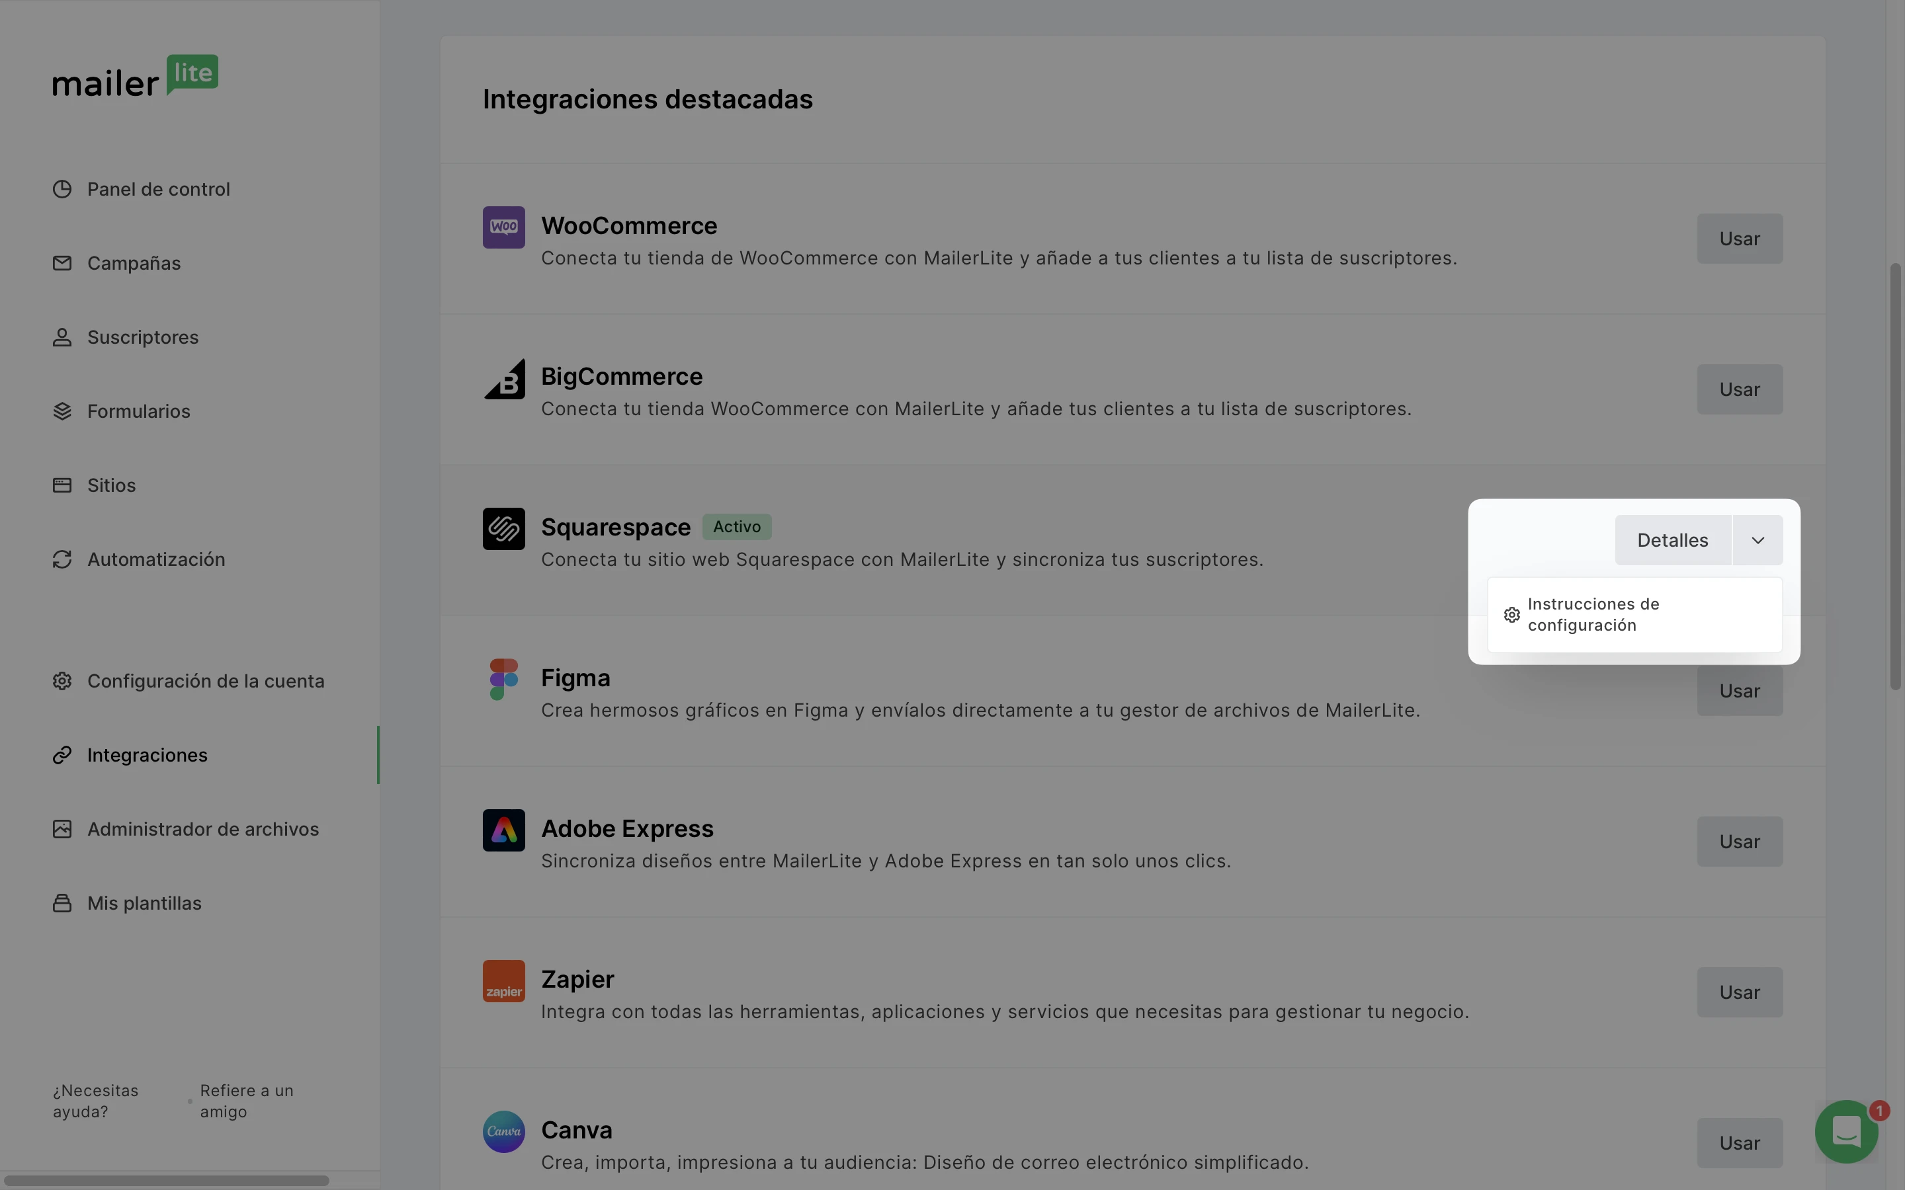The height and width of the screenshot is (1190, 1905).
Task: Select the Squarespace logo icon
Action: coord(504,529)
